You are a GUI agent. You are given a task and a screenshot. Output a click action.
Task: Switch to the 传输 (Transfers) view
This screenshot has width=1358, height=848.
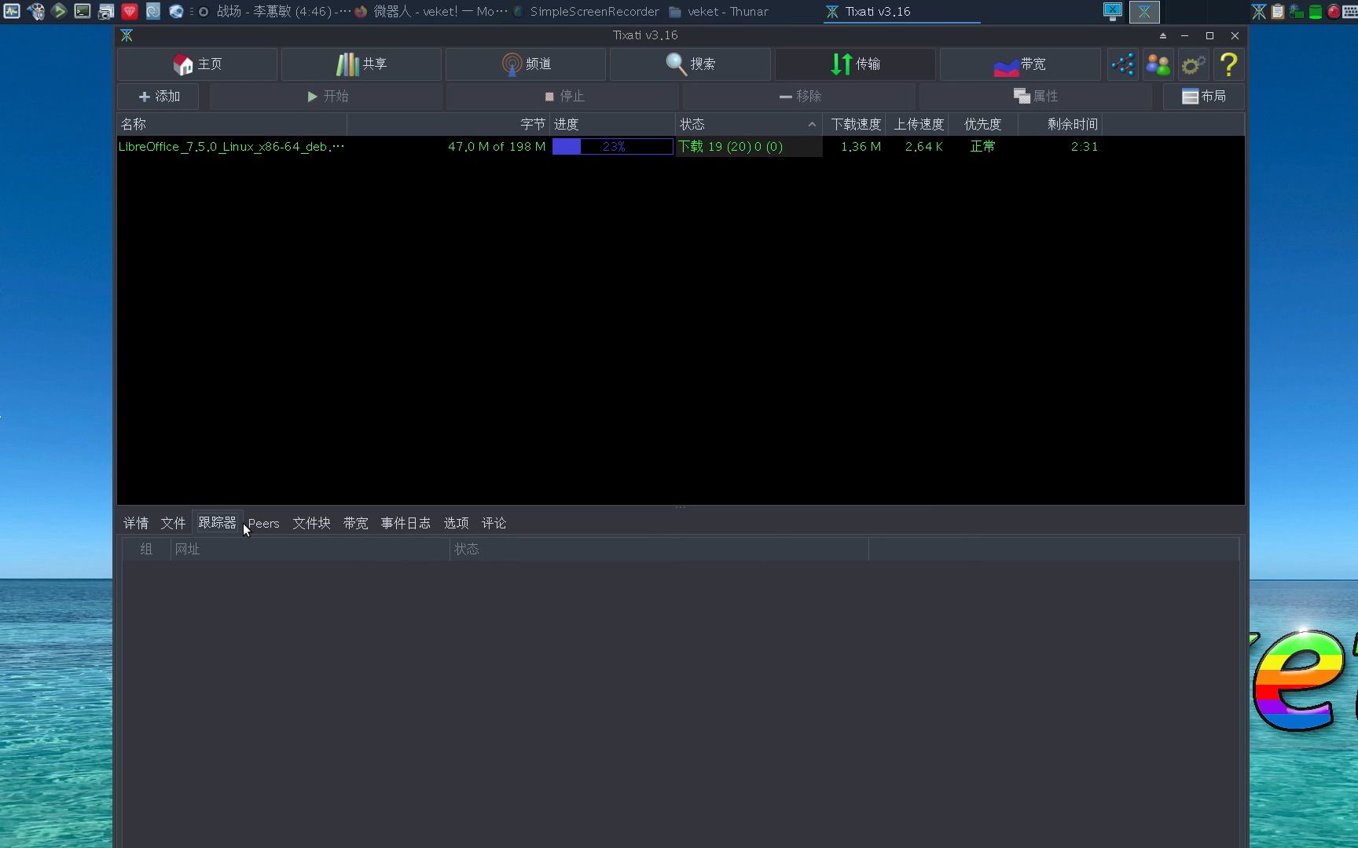[855, 64]
